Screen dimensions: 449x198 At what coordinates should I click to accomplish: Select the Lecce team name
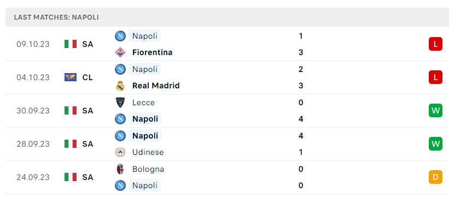(x=143, y=103)
